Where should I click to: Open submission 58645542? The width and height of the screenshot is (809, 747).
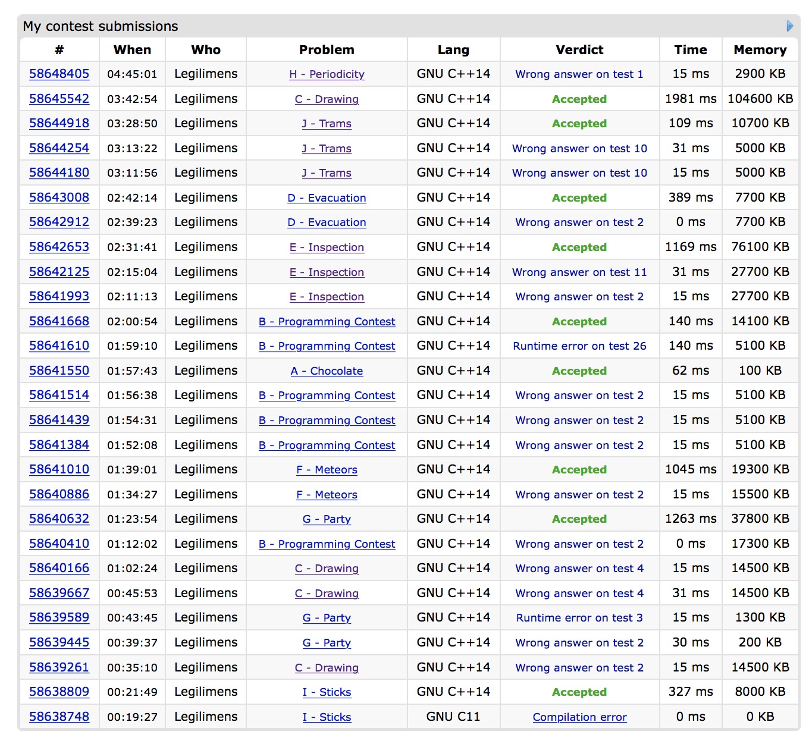[59, 99]
